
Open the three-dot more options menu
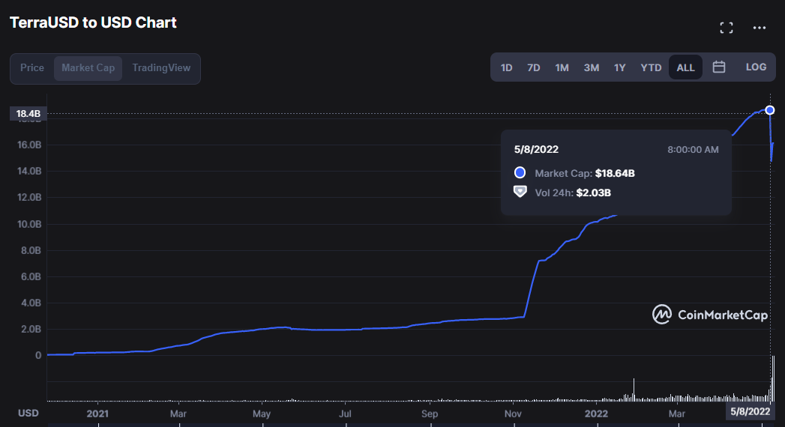[760, 28]
